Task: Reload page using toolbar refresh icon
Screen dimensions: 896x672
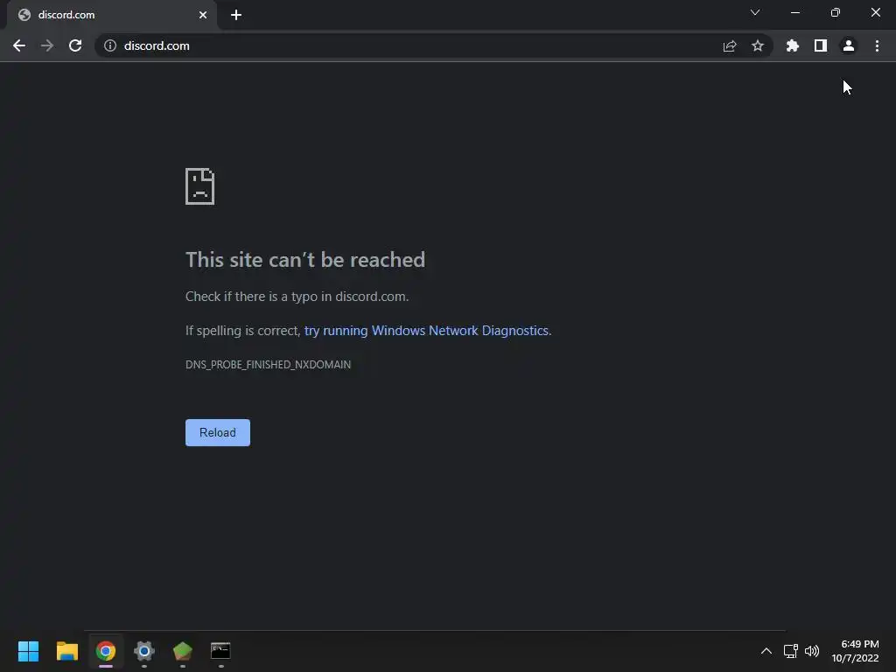Action: pos(75,45)
